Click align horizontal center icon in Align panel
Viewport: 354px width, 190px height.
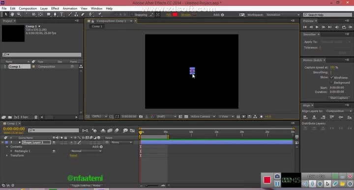click(x=314, y=117)
